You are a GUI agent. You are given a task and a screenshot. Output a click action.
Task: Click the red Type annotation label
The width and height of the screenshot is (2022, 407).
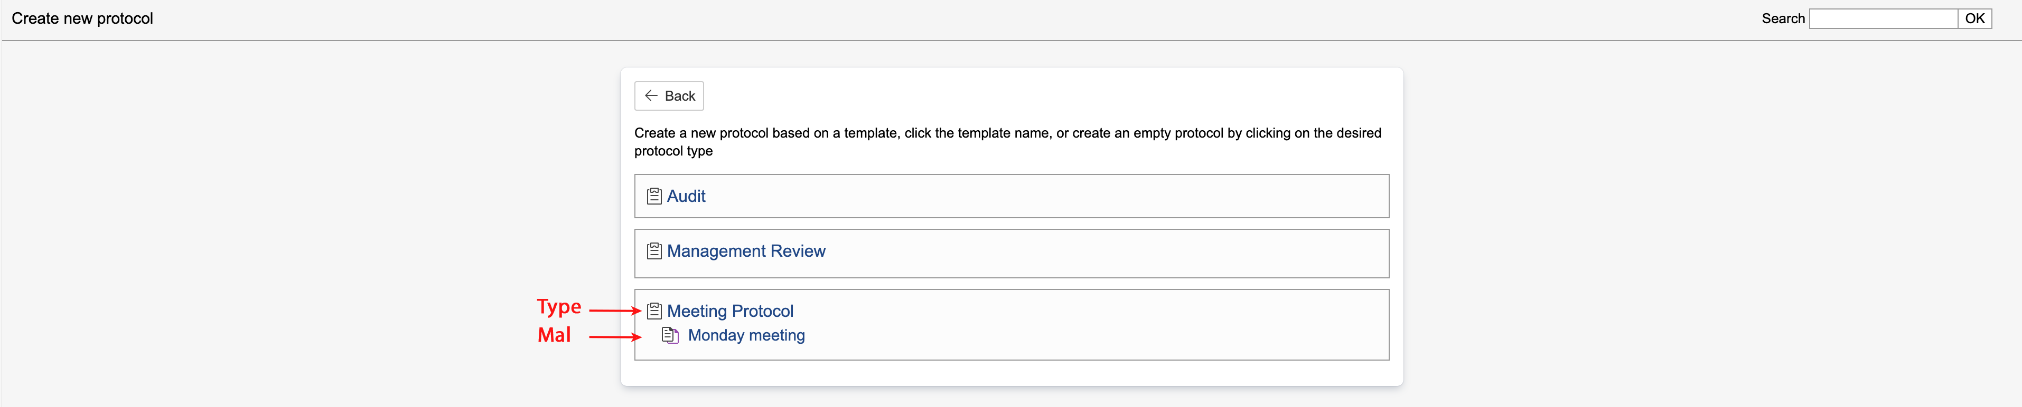(559, 307)
